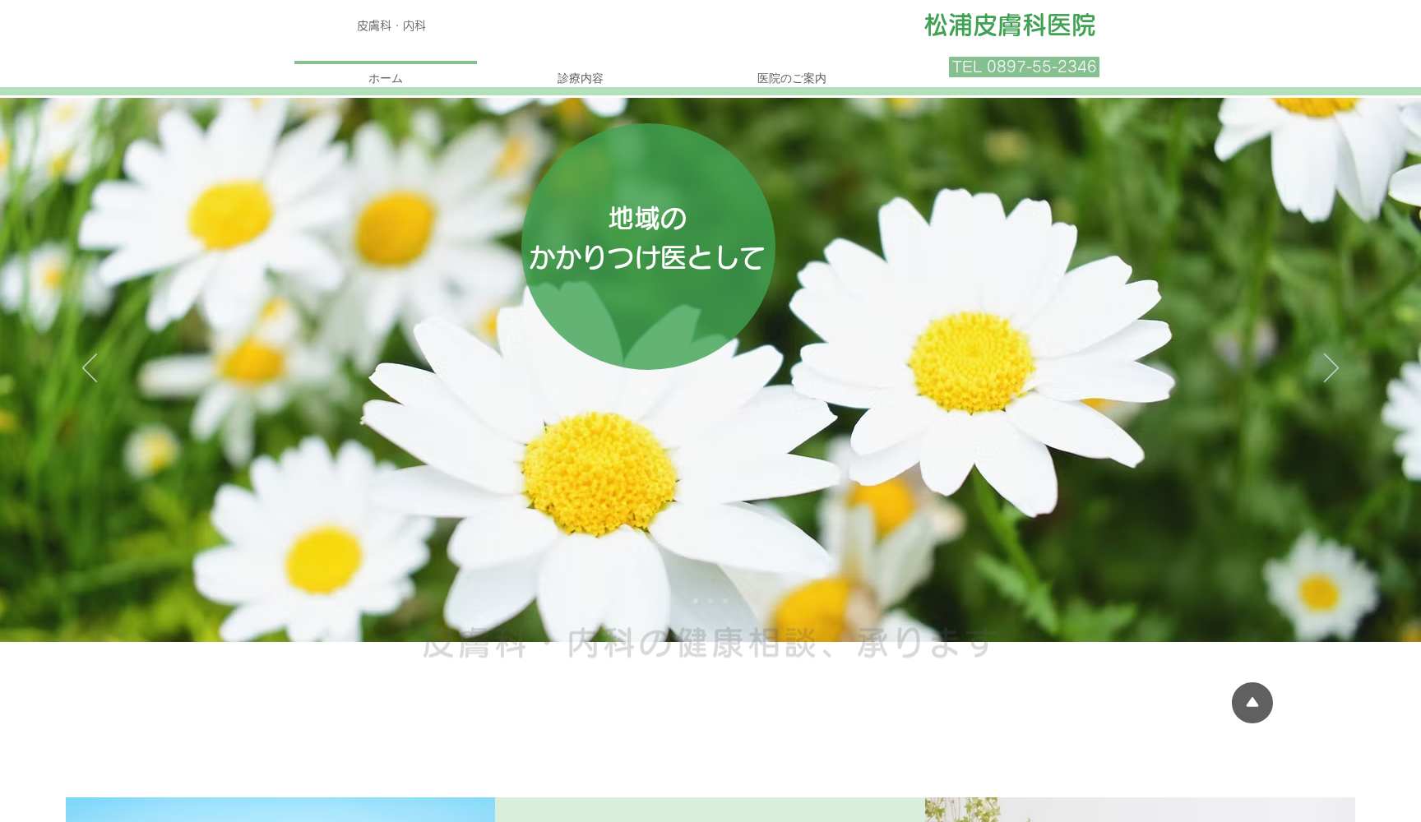Click the TEL 0897-55-2346 banner
This screenshot has width=1421, height=822.
click(x=1024, y=67)
